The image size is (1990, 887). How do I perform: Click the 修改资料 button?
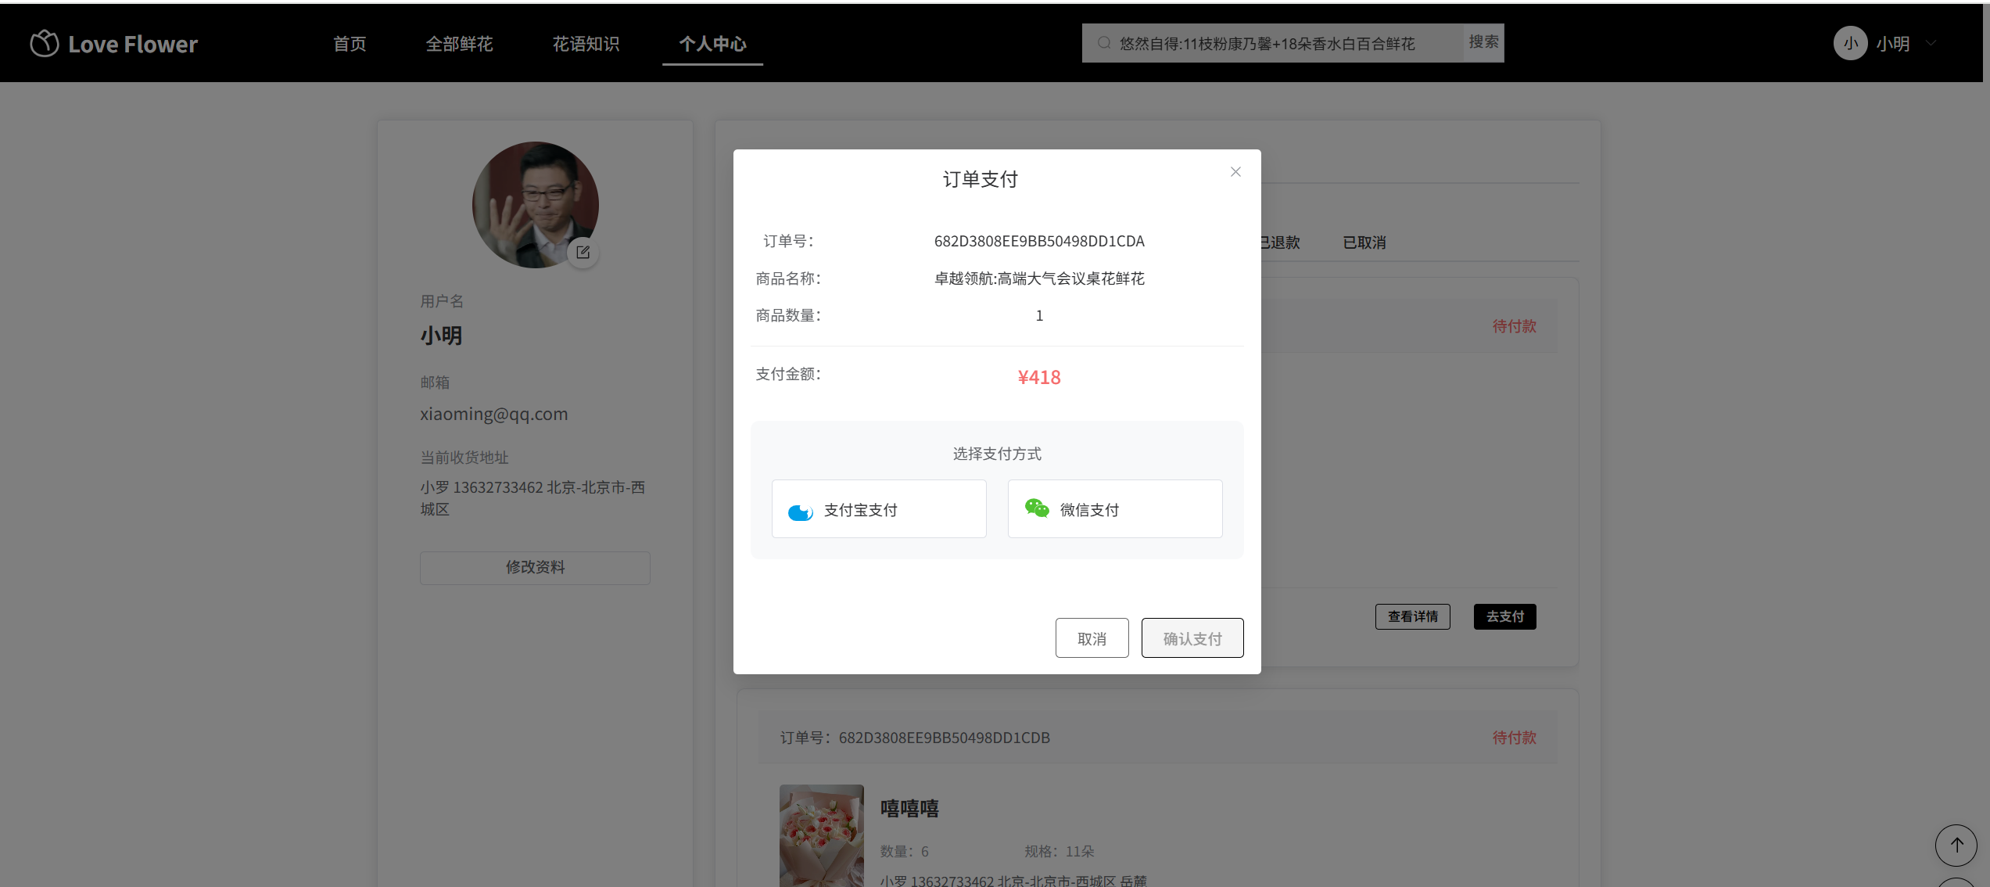pos(535,567)
